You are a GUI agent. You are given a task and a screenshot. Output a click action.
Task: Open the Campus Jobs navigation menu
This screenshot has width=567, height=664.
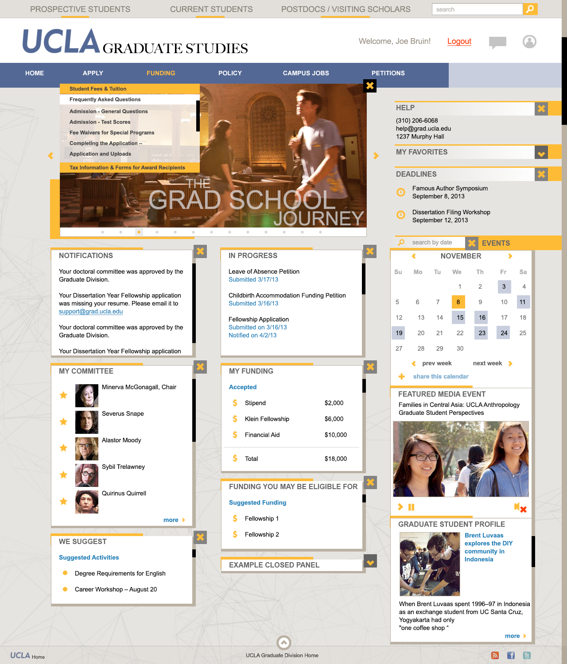tap(306, 73)
